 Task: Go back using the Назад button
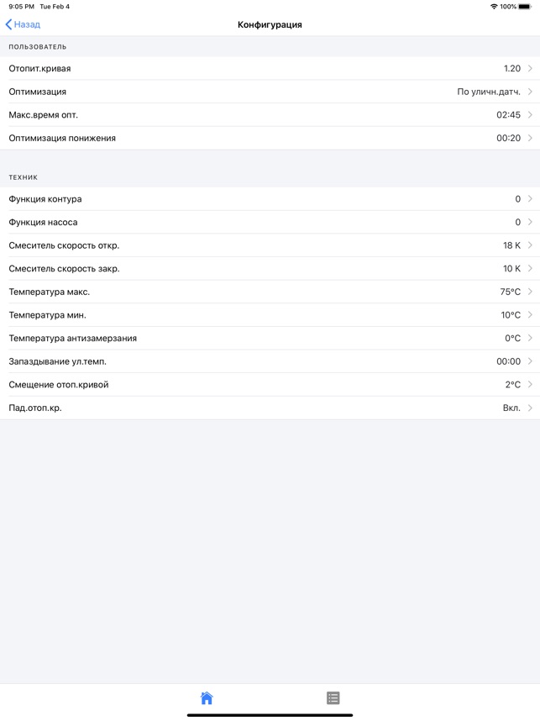click(x=23, y=24)
